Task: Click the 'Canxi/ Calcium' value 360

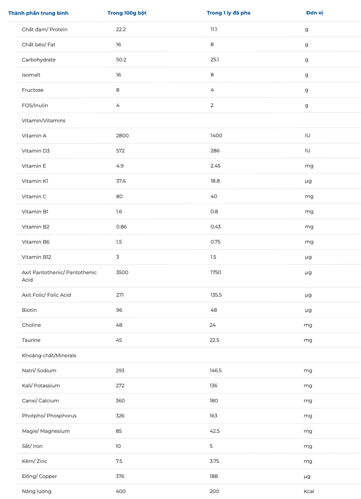Action: coord(120,401)
